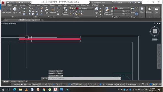Click the Rotate tool in Modify panel

[33, 8]
